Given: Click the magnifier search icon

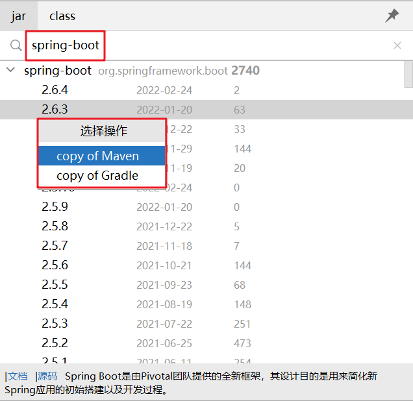Looking at the screenshot, I should tap(16, 45).
